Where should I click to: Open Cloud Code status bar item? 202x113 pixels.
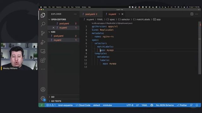pyautogui.click(x=83, y=105)
